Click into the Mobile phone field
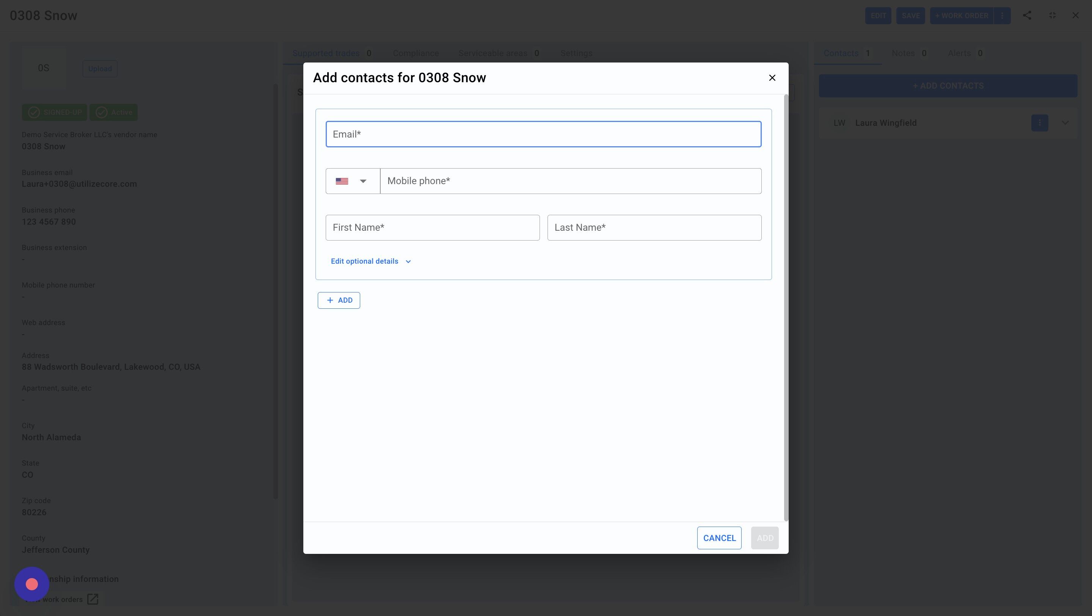Image resolution: width=1092 pixels, height=616 pixels. click(570, 181)
